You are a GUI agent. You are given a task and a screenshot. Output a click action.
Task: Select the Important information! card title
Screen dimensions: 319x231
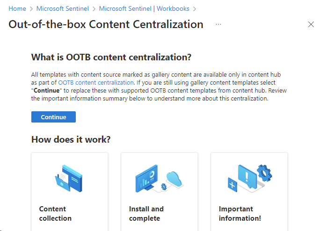[x=240, y=214]
